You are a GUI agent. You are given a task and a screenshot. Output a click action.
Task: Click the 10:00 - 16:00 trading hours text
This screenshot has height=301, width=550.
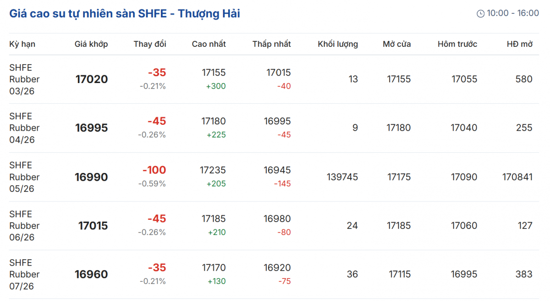pyautogui.click(x=513, y=13)
